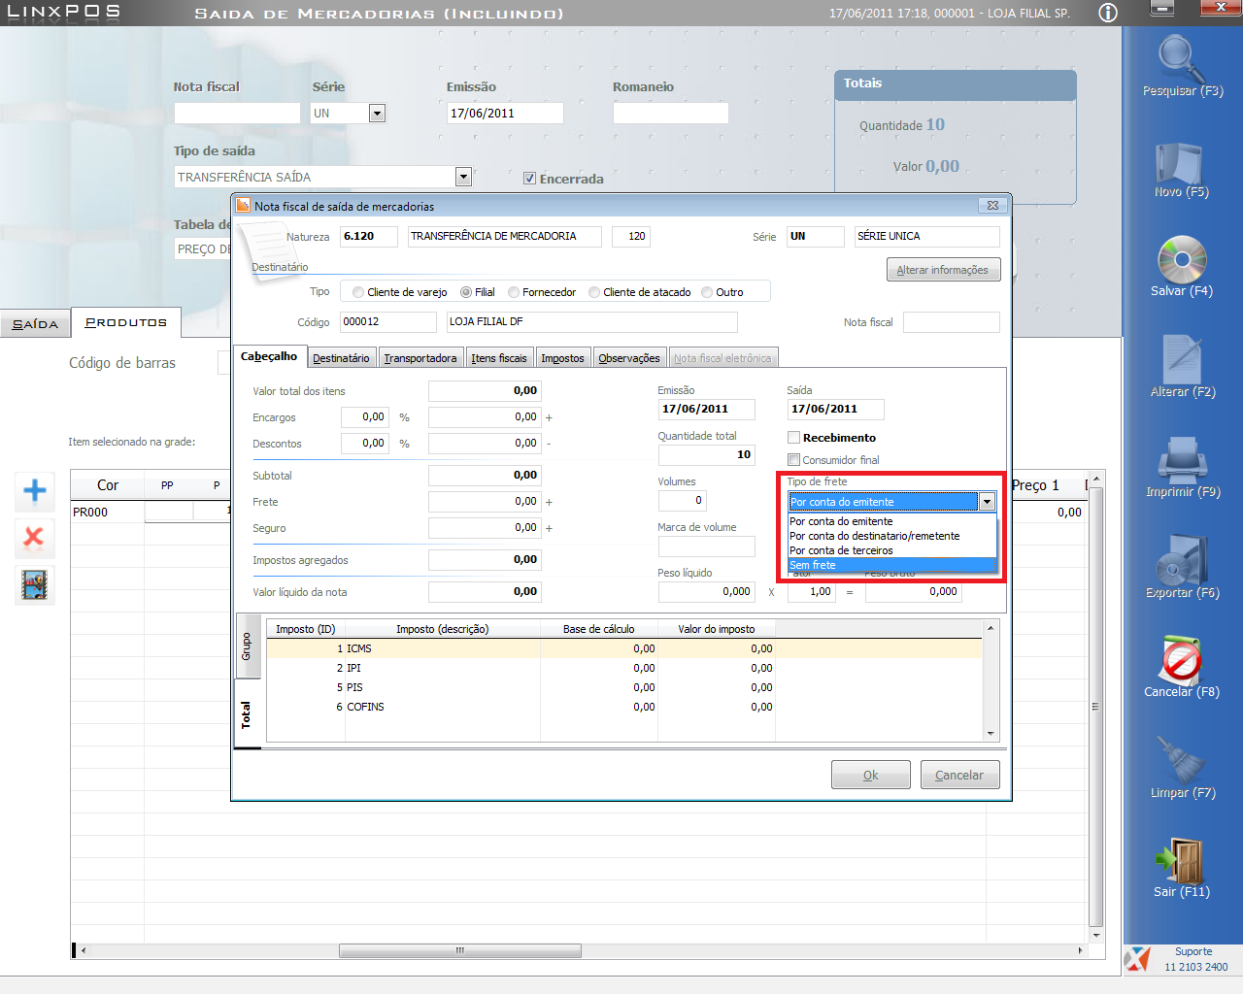Click the Imprimir (F9) printer icon

click(x=1181, y=460)
